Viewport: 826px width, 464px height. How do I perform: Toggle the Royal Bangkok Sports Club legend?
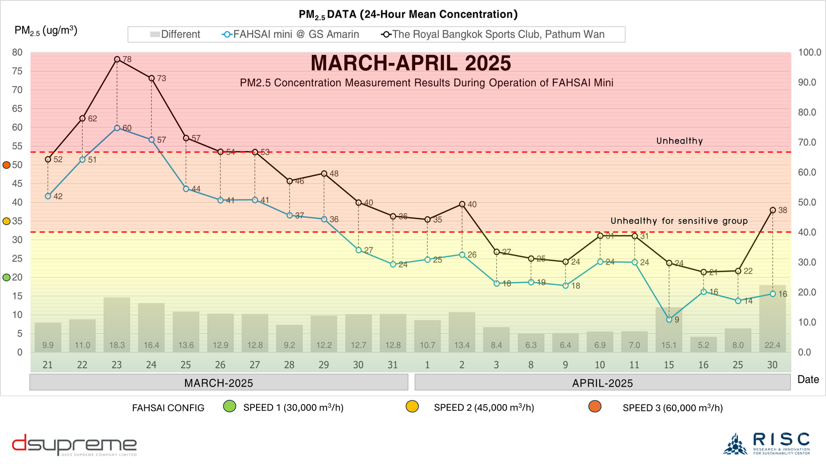pos(493,35)
